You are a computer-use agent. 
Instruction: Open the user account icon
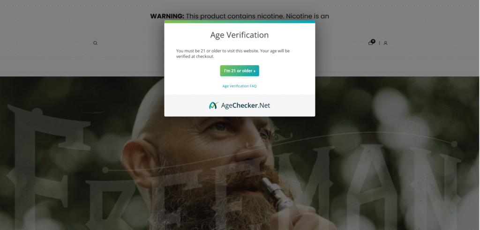385,43
